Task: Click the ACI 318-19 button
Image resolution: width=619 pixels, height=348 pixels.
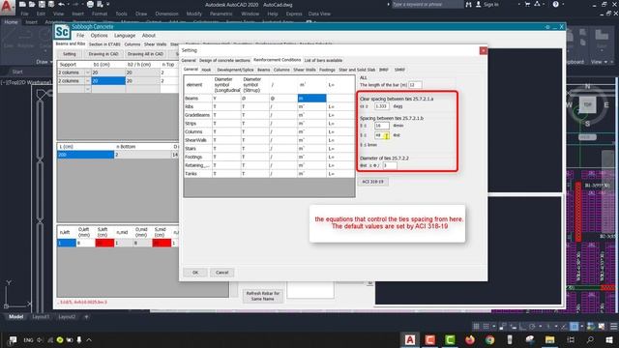Action: coord(373,182)
